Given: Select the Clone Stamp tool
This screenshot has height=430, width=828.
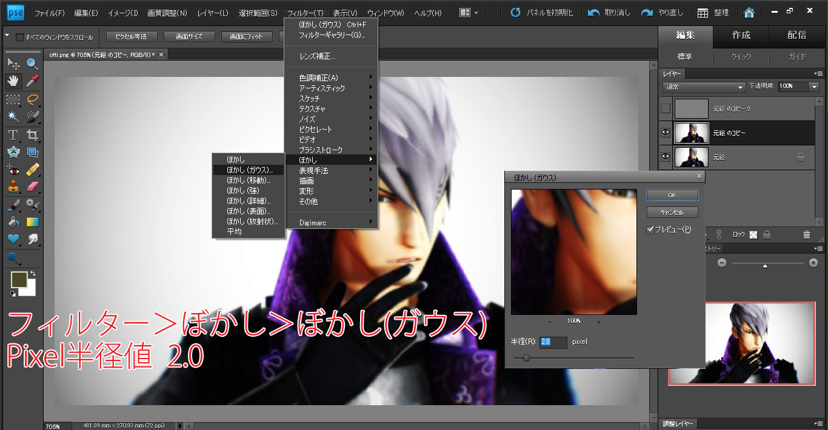Looking at the screenshot, I should [x=13, y=187].
